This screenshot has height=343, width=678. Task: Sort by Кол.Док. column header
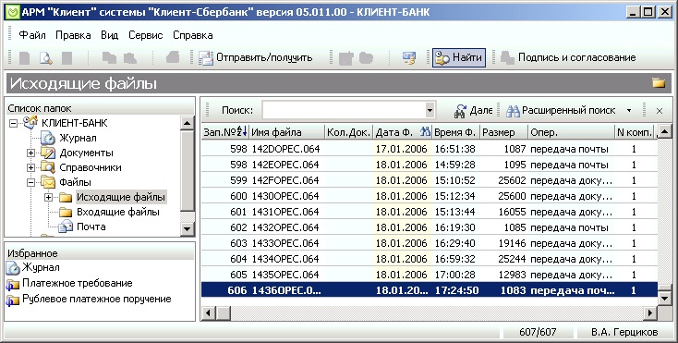click(x=348, y=132)
